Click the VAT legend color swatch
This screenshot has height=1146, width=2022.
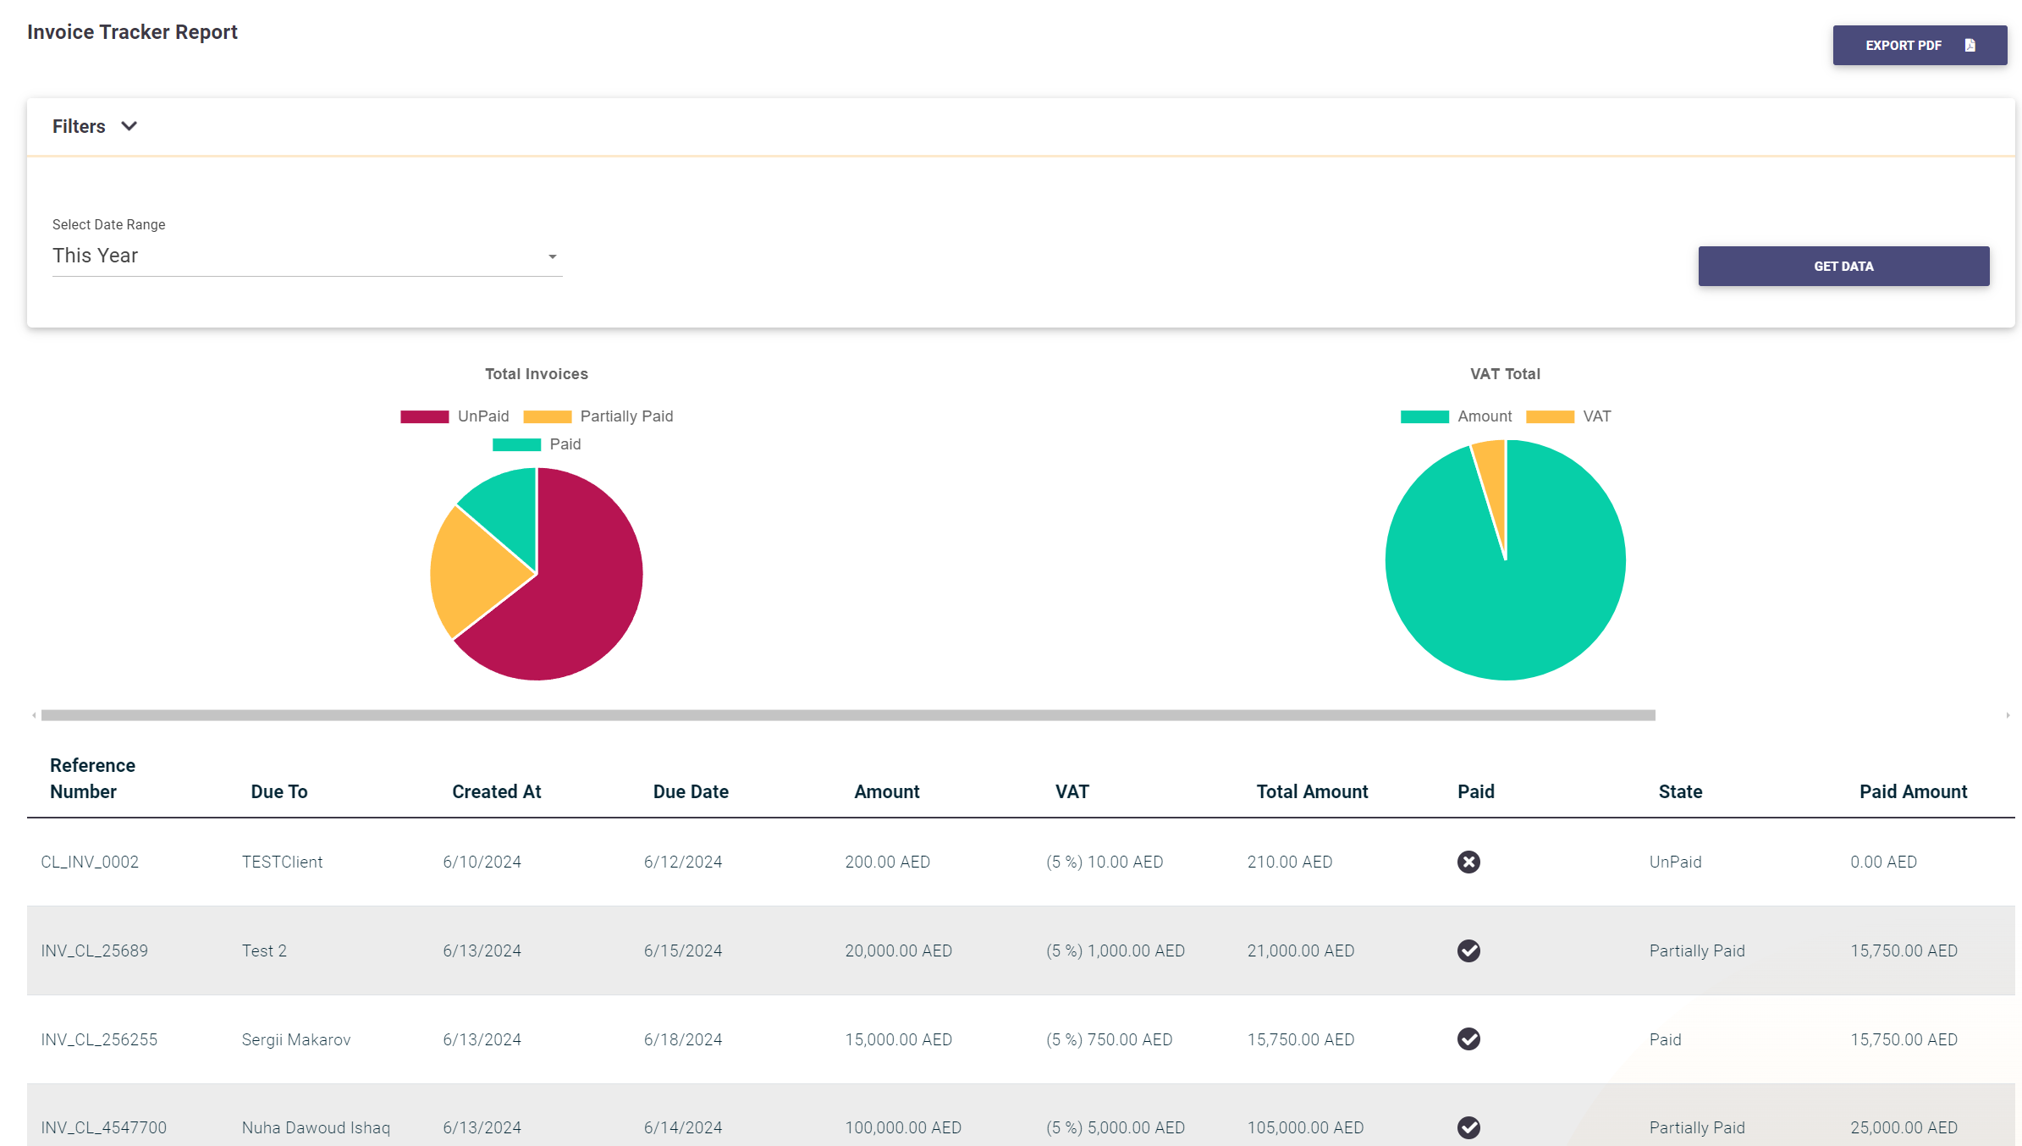1549,416
